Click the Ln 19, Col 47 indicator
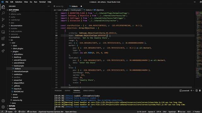This screenshot has height=113, width=202. click(141, 112)
